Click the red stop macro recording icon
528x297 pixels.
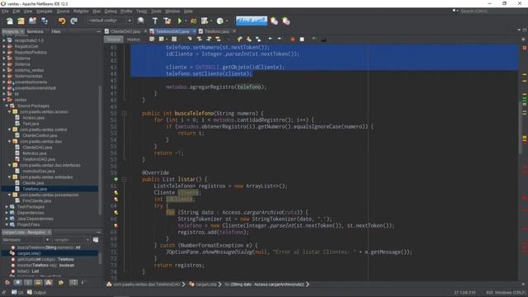(x=293, y=40)
